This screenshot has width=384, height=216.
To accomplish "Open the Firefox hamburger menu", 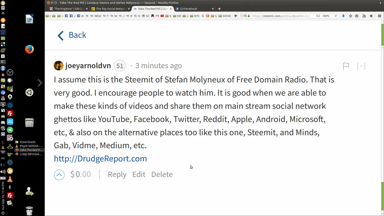I will [x=379, y=16].
